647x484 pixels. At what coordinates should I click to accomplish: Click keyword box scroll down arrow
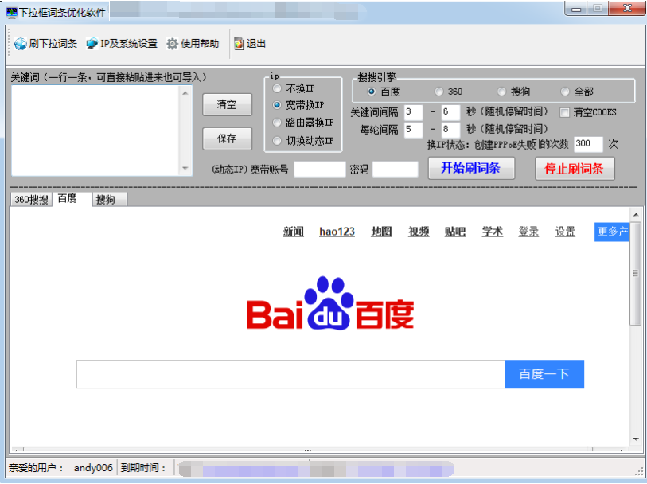pyautogui.click(x=185, y=168)
